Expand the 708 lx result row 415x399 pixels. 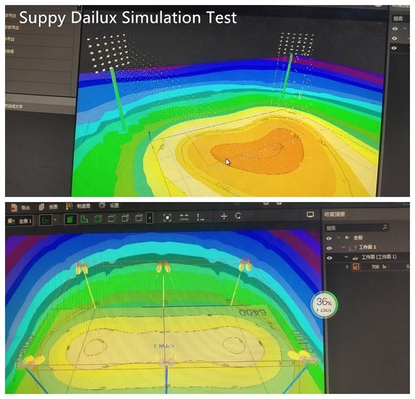click(348, 267)
